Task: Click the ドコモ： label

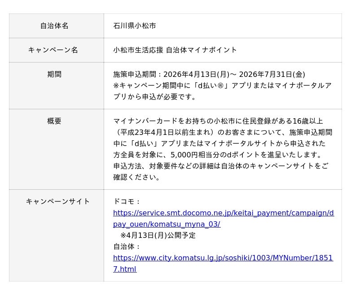Action: [x=127, y=201]
